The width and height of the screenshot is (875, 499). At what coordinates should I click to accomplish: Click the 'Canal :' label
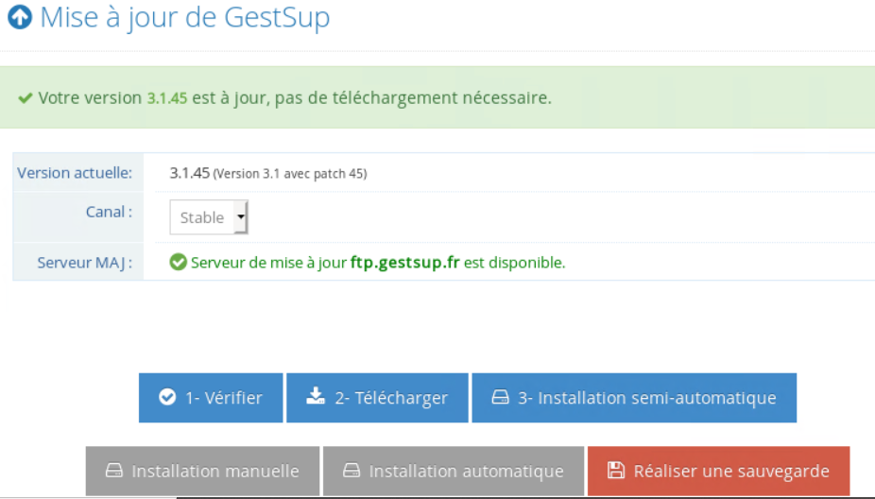(109, 212)
